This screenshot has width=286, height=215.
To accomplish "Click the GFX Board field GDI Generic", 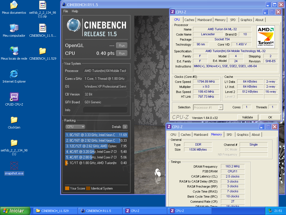I will pos(105,102).
